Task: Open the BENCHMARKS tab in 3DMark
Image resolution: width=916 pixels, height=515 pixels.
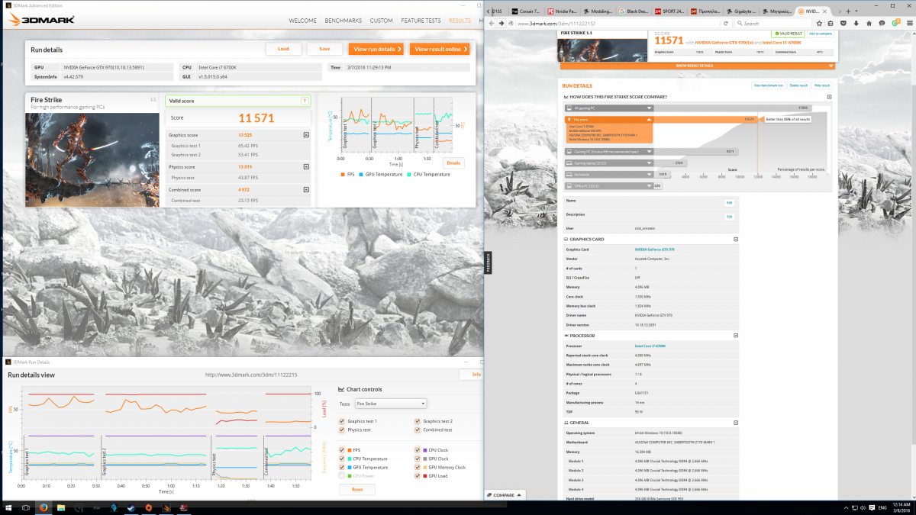Action: (x=342, y=21)
